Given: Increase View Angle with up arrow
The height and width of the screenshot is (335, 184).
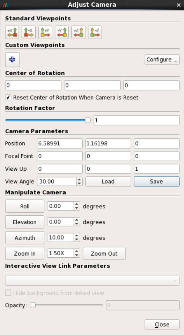Looking at the screenshot, I should (x=79, y=179).
